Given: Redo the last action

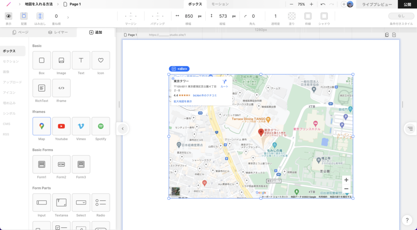Looking at the screenshot, I should pos(331,4).
